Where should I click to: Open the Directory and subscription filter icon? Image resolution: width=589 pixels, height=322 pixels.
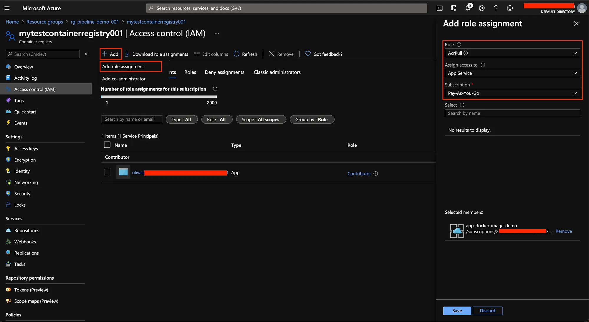[454, 8]
